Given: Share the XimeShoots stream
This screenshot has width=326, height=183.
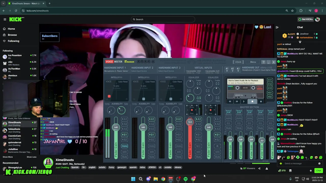Looking at the screenshot, I should tap(259, 168).
